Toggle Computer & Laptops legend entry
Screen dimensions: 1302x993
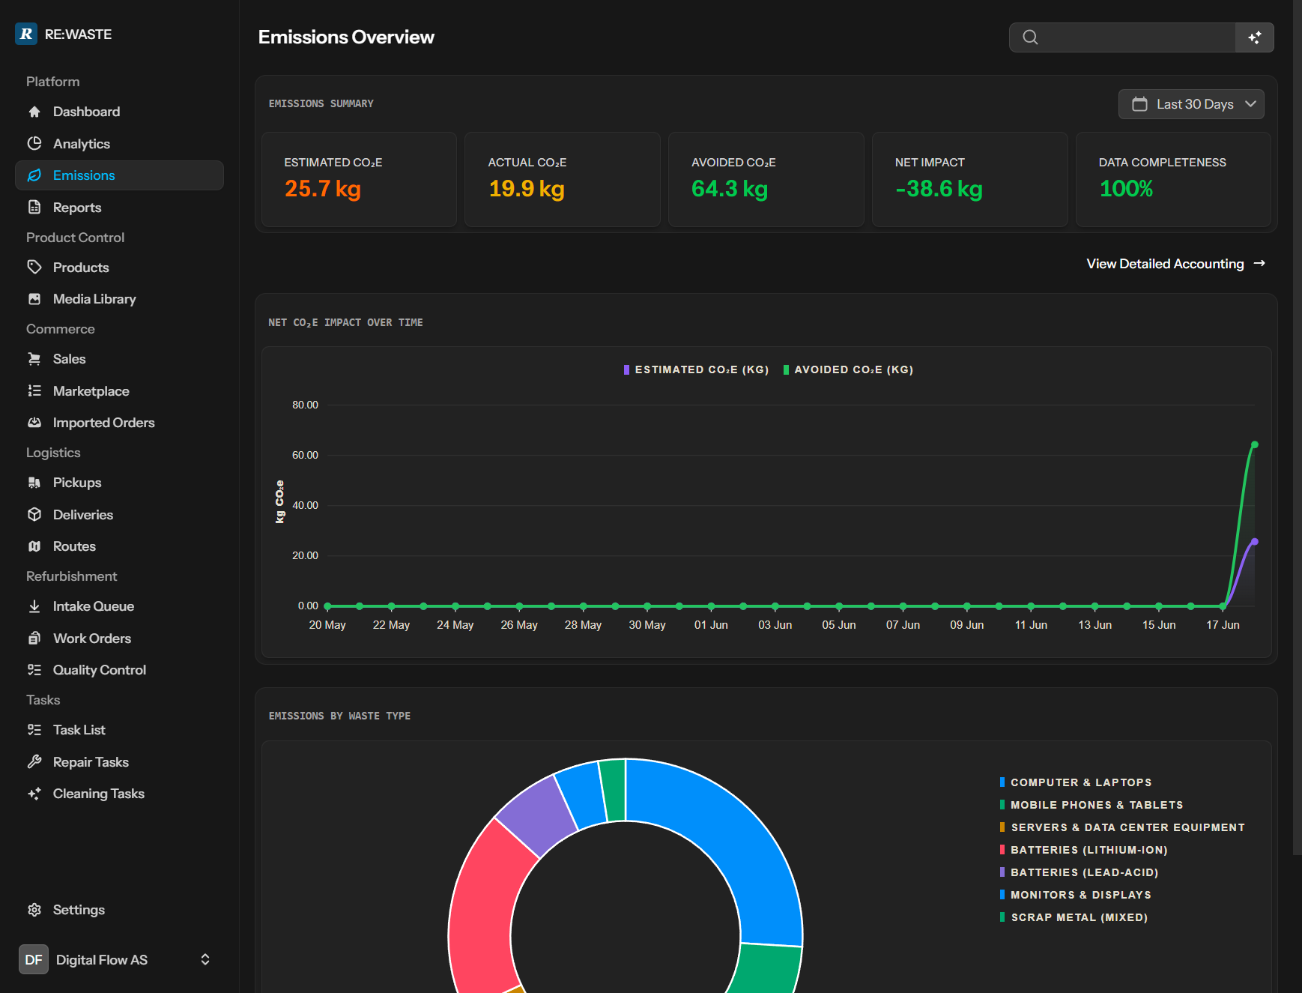[x=1076, y=782]
